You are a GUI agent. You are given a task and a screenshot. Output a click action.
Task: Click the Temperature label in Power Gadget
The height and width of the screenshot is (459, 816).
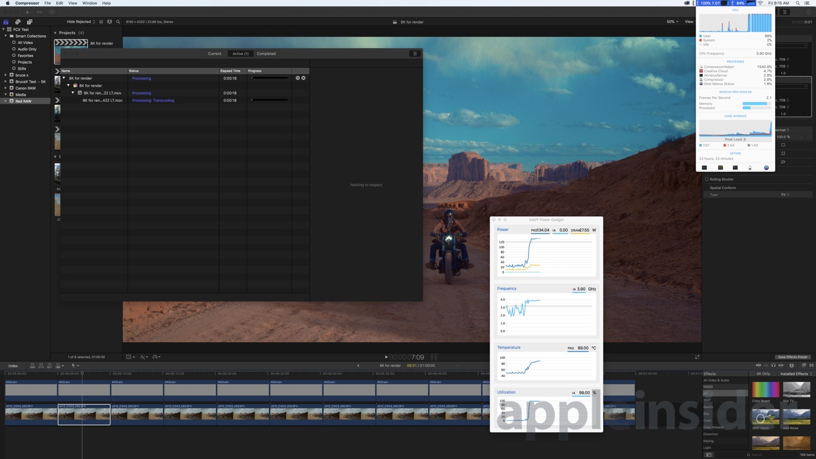(509, 347)
